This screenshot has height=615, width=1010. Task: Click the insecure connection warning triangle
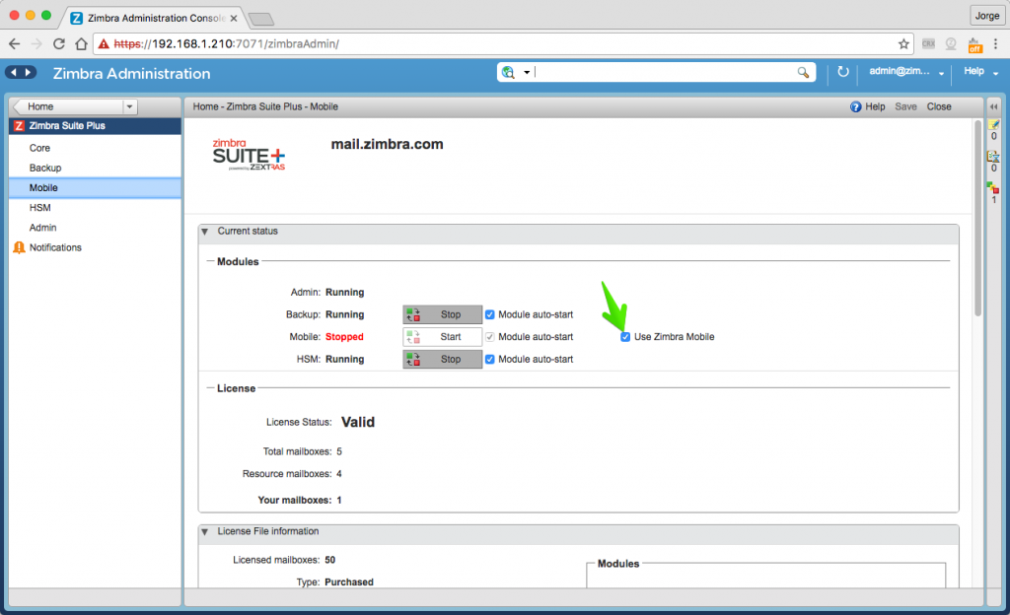click(104, 43)
